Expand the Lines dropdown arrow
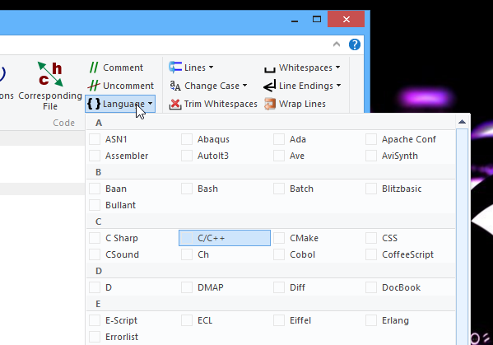 pos(211,68)
